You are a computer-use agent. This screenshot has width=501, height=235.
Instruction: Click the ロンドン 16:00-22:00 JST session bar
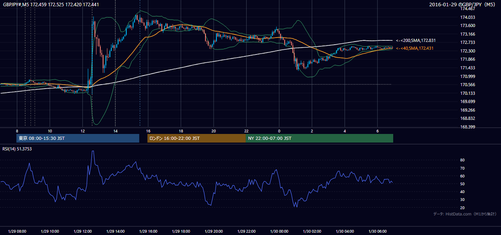coord(196,138)
